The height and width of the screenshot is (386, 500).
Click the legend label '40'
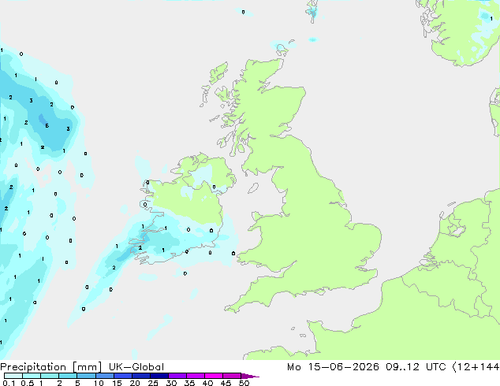(x=207, y=383)
